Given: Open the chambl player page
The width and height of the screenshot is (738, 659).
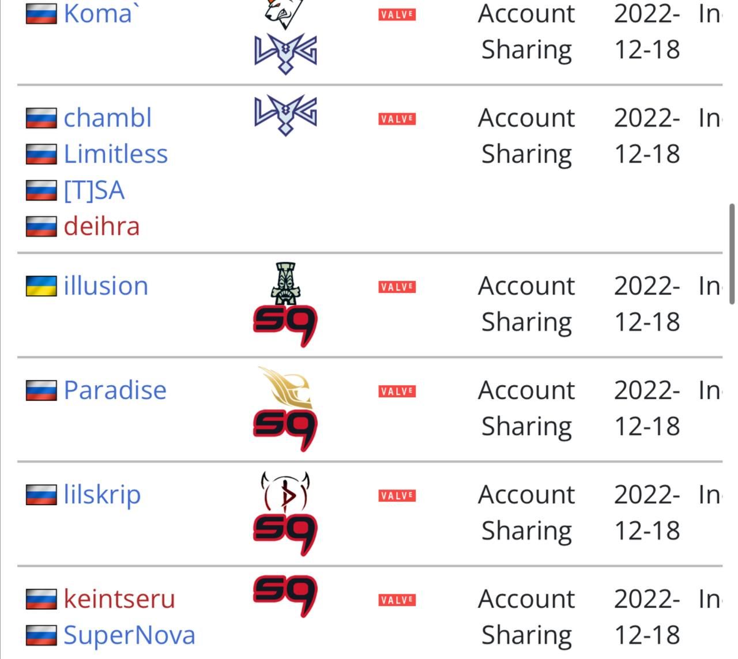Looking at the screenshot, I should pos(108,118).
